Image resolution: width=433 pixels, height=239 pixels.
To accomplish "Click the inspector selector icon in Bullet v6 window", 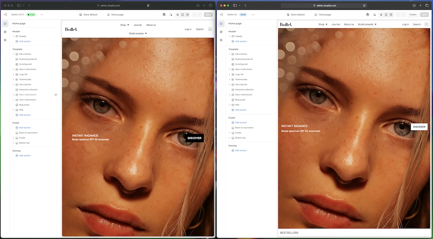I will tap(374, 15).
